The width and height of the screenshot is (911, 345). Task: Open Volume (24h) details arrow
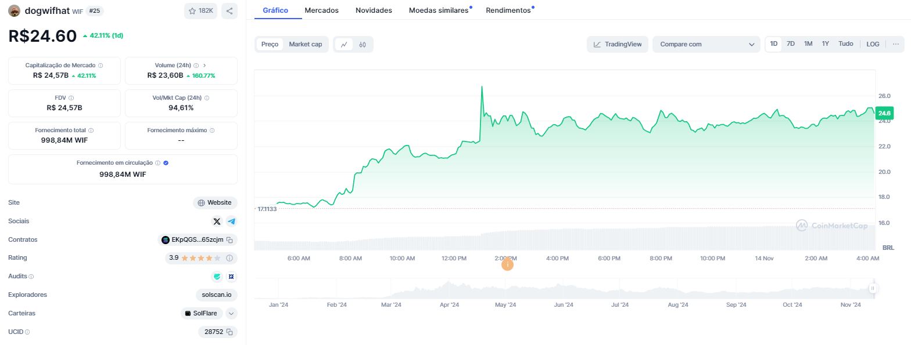[205, 66]
